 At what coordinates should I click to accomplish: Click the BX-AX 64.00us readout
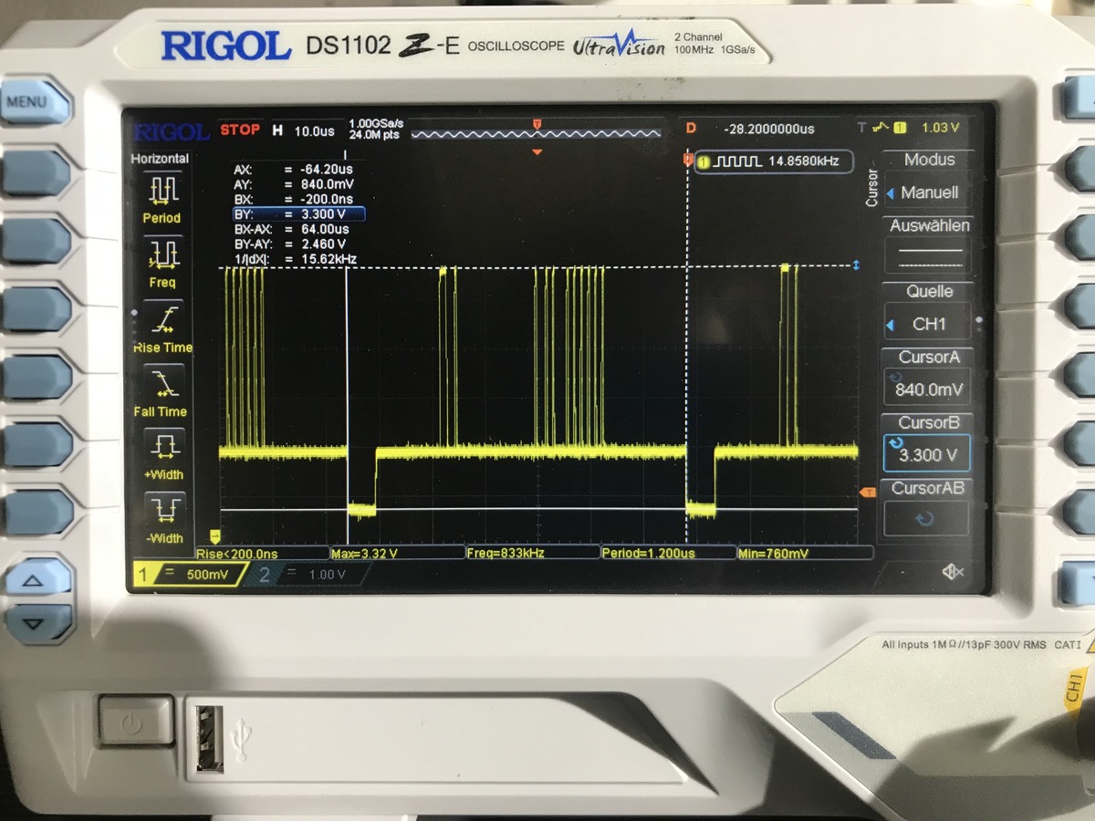point(292,229)
